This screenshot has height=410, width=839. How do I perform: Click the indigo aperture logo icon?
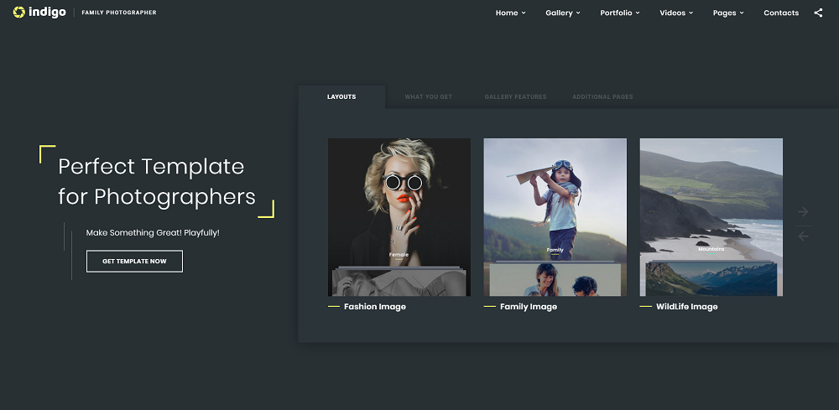pos(18,13)
